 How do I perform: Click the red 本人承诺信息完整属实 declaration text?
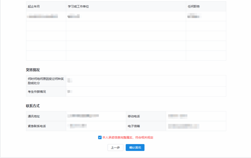pos(128,137)
